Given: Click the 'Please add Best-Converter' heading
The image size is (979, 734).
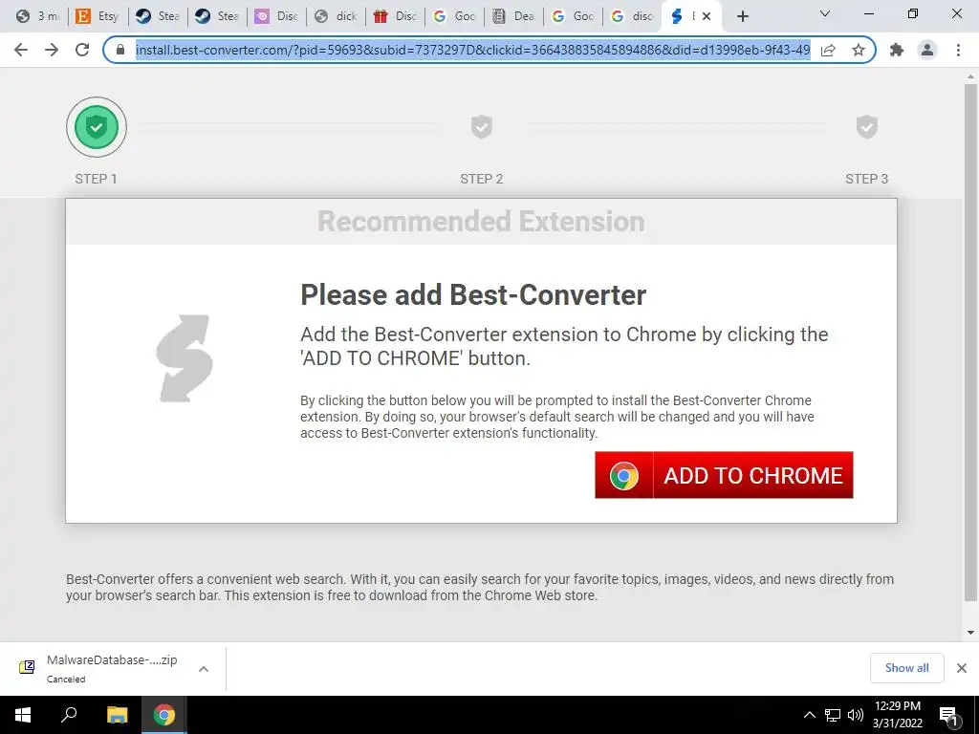Looking at the screenshot, I should pyautogui.click(x=472, y=294).
